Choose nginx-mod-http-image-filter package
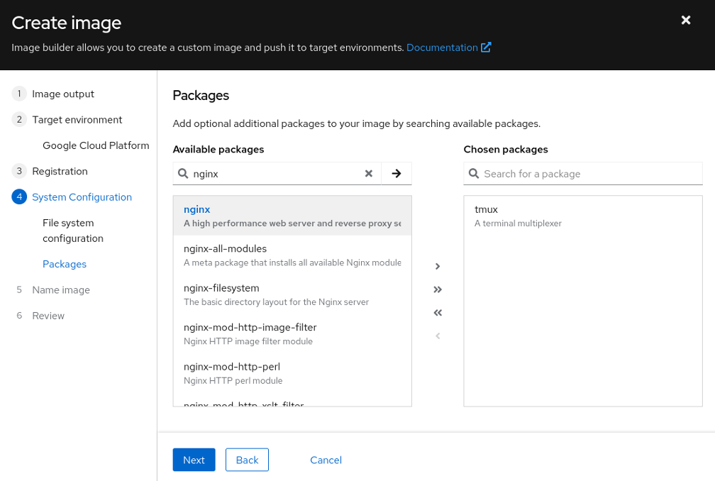 pos(292,333)
